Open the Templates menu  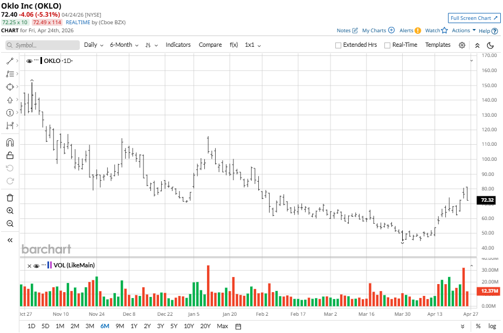438,45
